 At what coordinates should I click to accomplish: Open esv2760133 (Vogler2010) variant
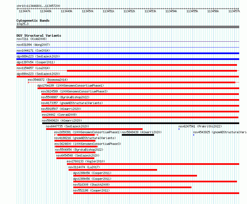[x=86, y=161]
